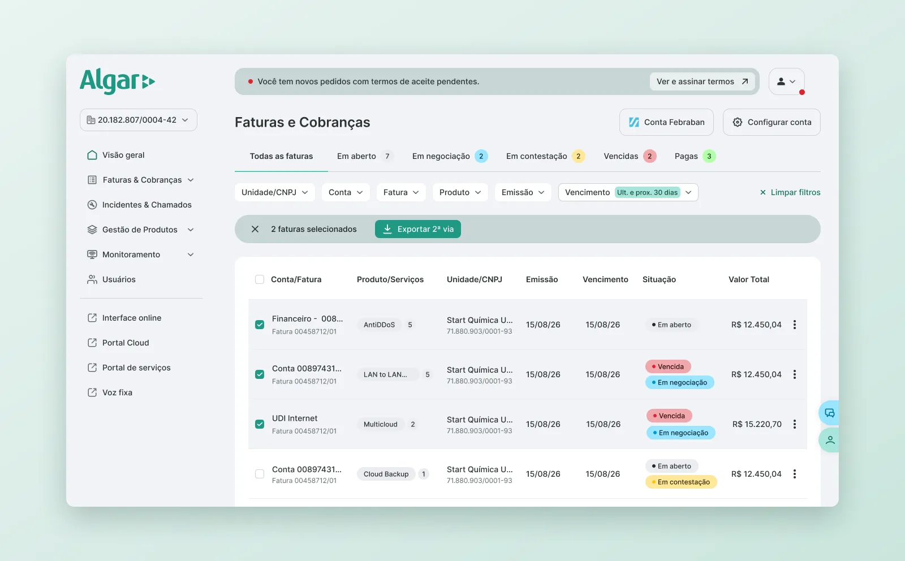Switch to the Pagas tab
The image size is (905, 561).
coord(695,156)
